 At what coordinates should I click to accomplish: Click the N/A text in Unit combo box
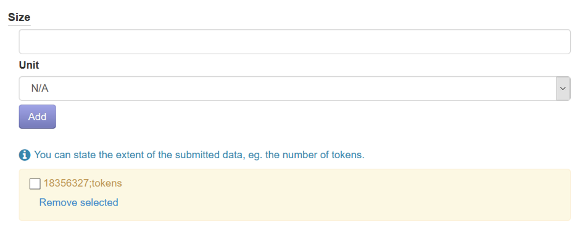[x=40, y=89]
